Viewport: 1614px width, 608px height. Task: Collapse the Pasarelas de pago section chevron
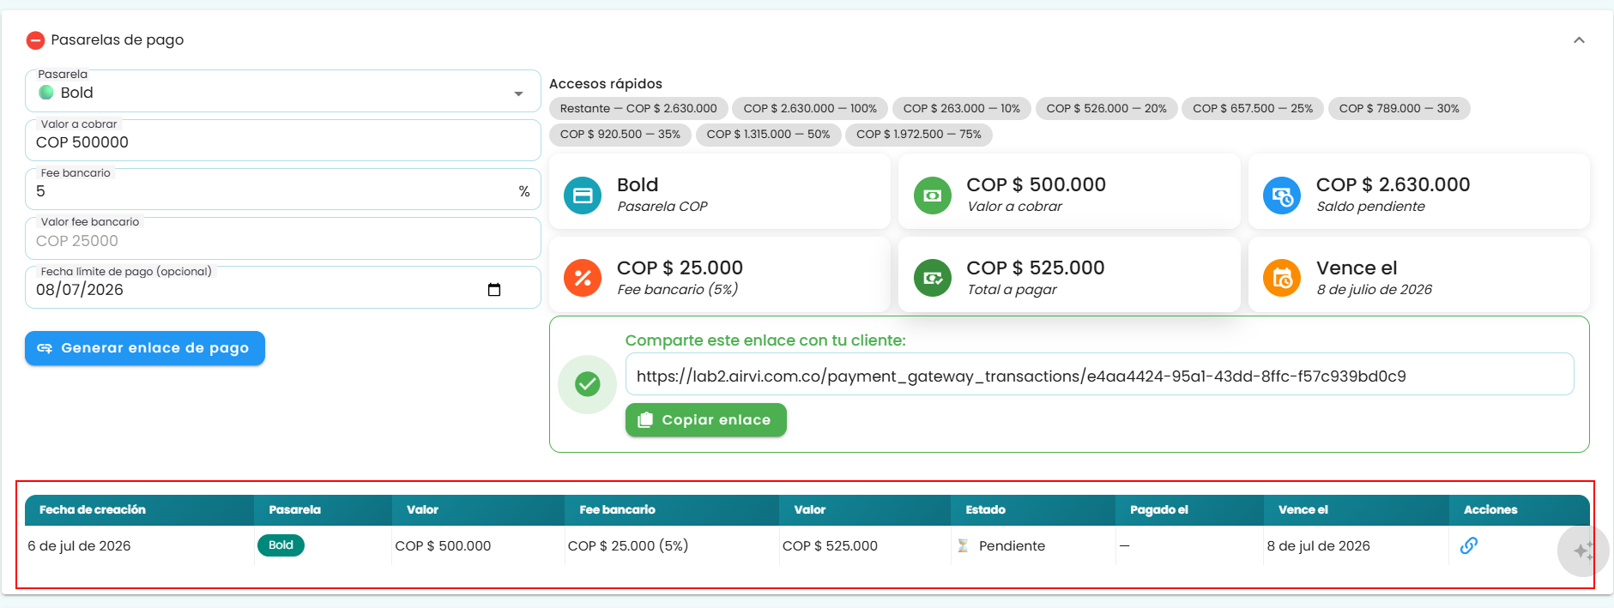pyautogui.click(x=1579, y=40)
